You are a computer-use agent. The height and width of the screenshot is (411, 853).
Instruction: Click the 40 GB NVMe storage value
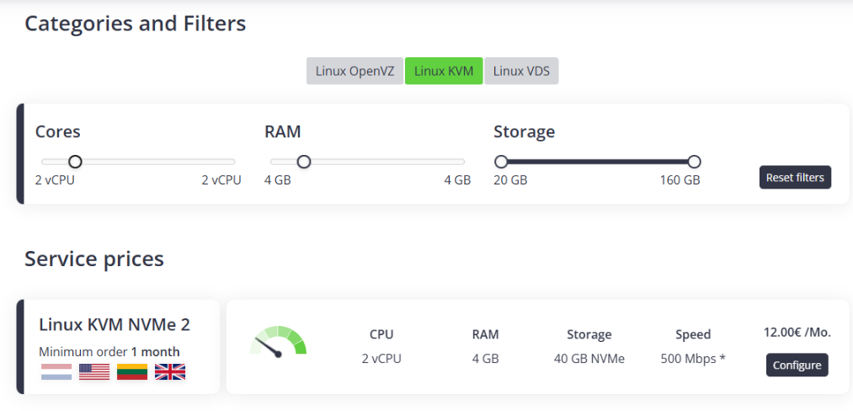[589, 359]
